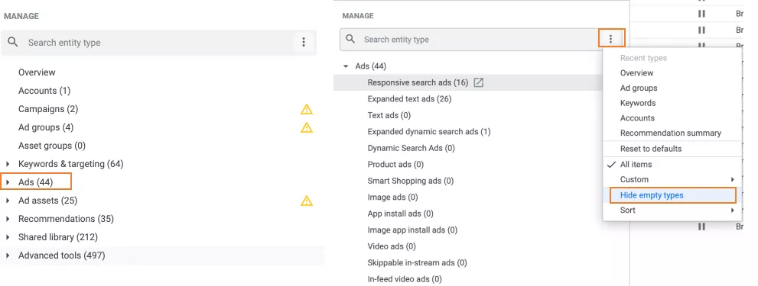Select App install ads (0)
758x286 pixels.
400,214
